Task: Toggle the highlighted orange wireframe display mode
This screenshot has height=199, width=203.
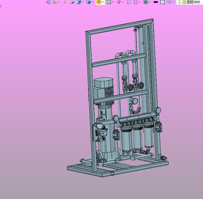Action: tap(99, 2)
